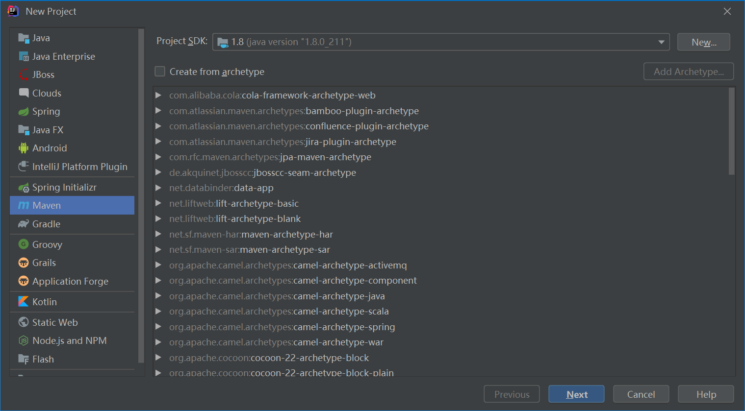The width and height of the screenshot is (745, 411).
Task: Click the Add Archetype... button
Action: coord(689,72)
